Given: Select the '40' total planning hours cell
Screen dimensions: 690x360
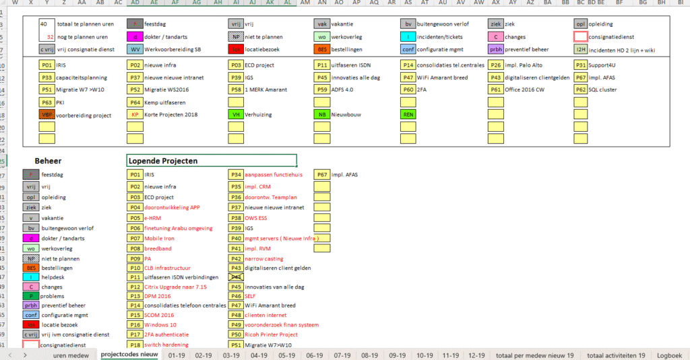Looking at the screenshot, I should [x=47, y=24].
